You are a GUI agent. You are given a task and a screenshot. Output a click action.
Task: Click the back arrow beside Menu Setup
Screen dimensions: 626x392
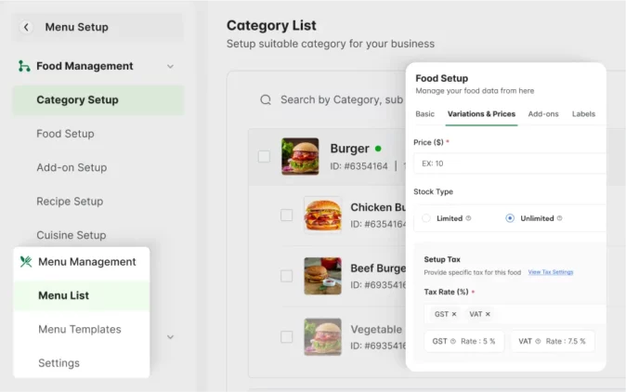coord(26,27)
